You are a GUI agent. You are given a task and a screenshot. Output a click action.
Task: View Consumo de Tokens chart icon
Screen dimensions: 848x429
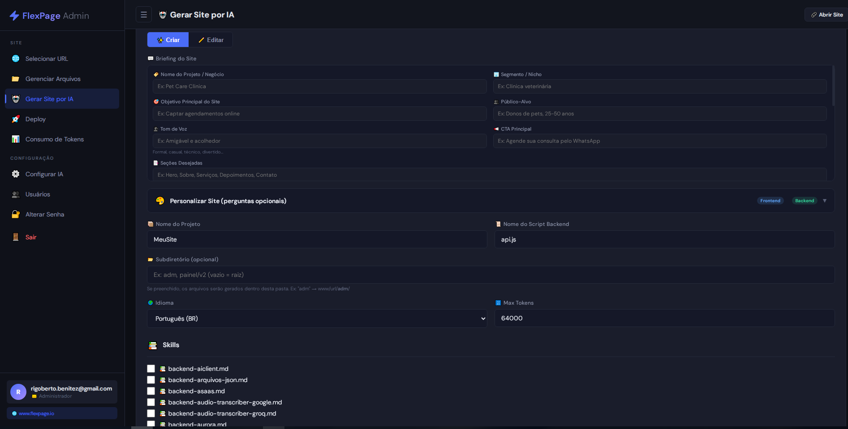15,139
